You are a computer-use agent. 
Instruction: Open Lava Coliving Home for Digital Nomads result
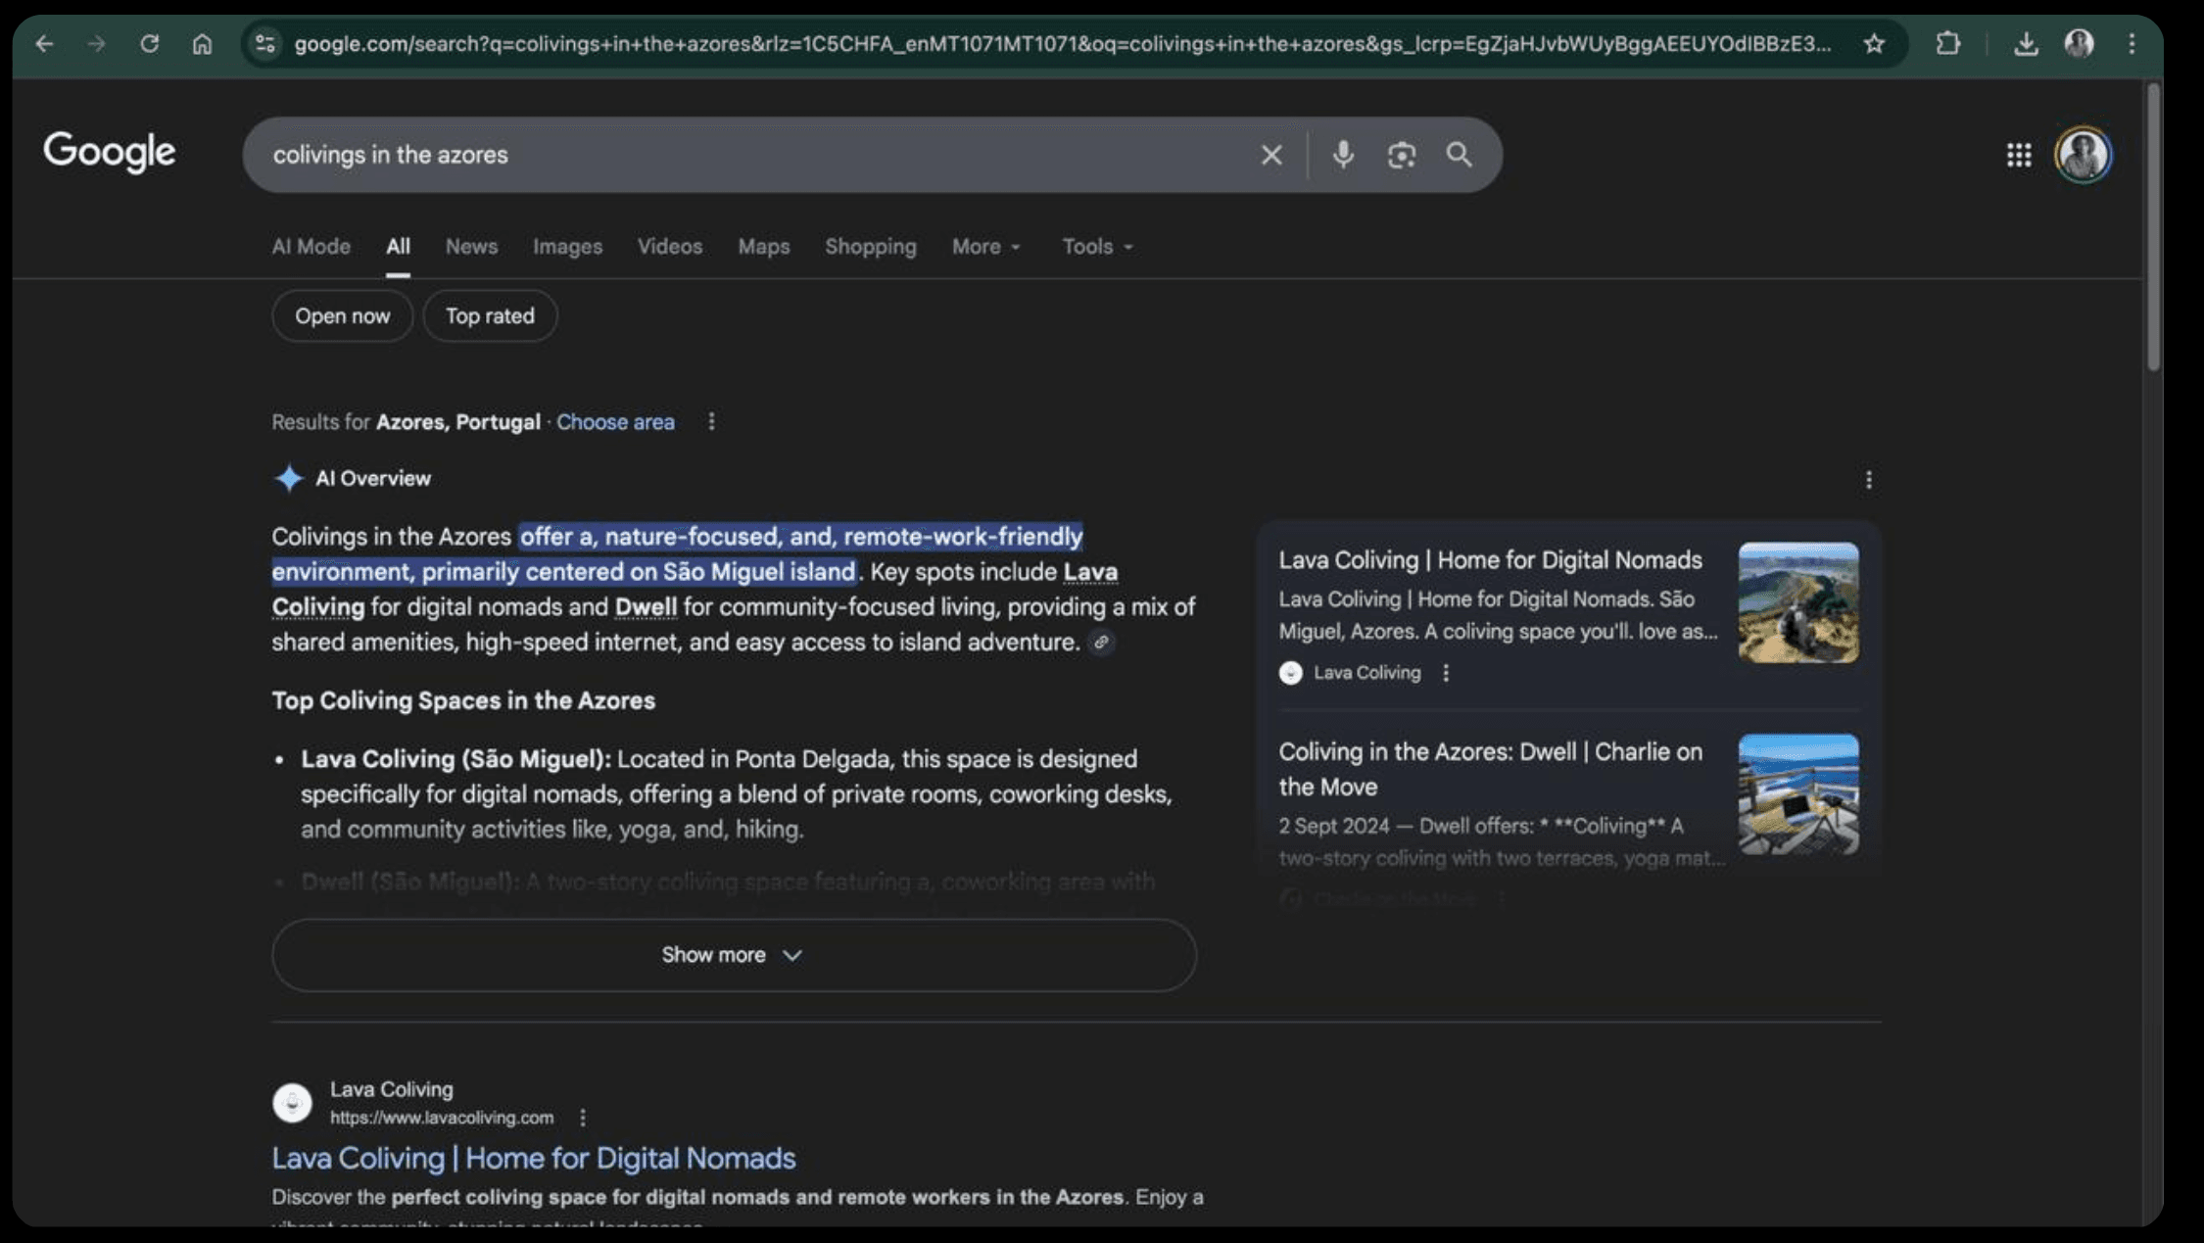click(533, 1159)
